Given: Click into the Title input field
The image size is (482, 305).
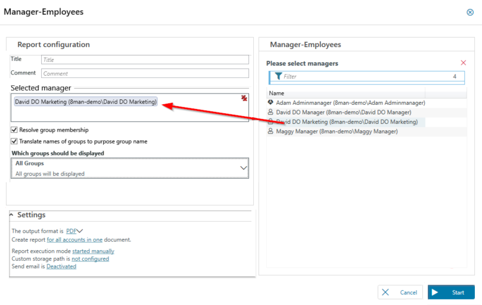Looking at the screenshot, I should (x=145, y=60).
